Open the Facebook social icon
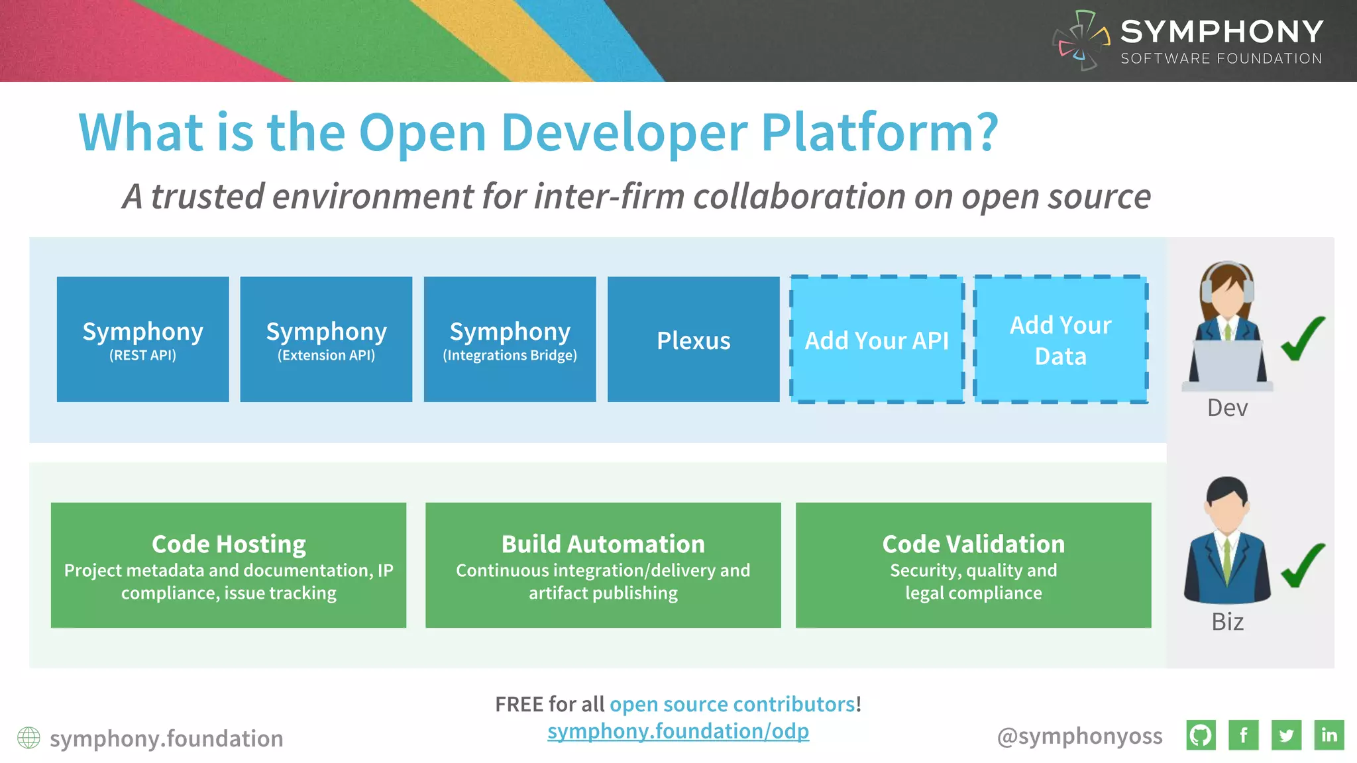 click(x=1244, y=735)
